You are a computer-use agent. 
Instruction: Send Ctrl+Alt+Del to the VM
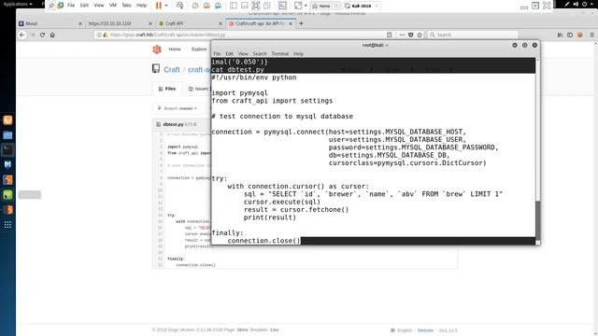click(179, 6)
